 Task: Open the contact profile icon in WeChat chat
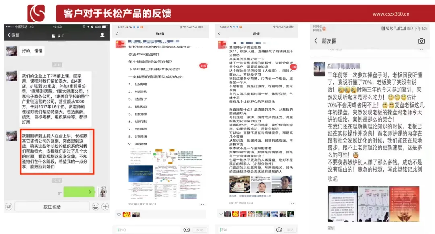pyautogui.click(x=102, y=35)
